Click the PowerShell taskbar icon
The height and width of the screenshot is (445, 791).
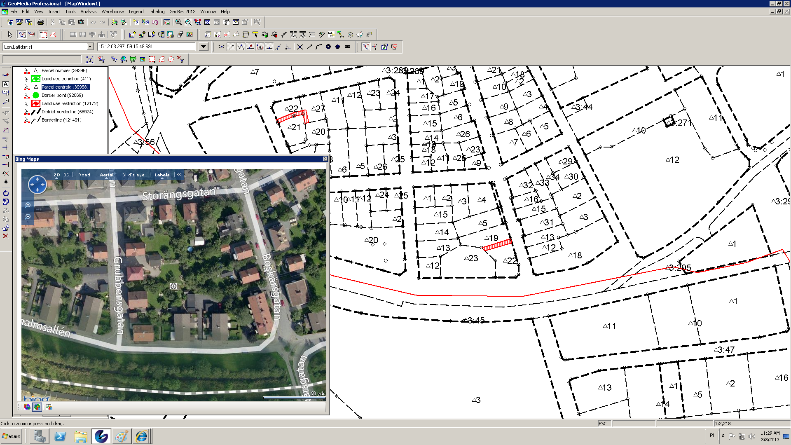tap(60, 436)
